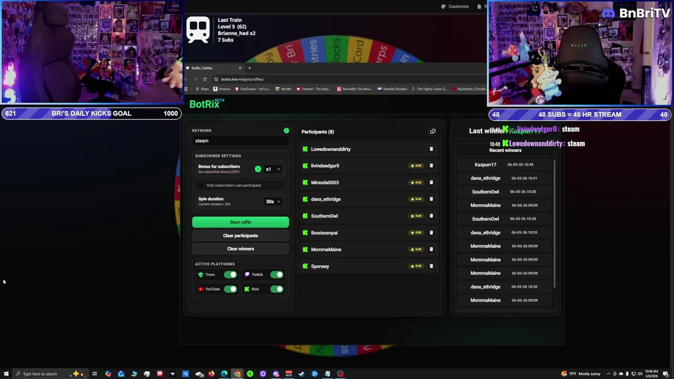Click the Clear winners button
The width and height of the screenshot is (674, 379).
241,249
